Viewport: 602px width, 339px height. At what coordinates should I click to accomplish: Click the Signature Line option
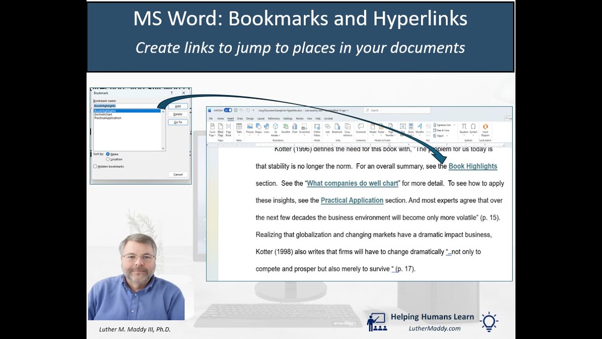(x=443, y=125)
